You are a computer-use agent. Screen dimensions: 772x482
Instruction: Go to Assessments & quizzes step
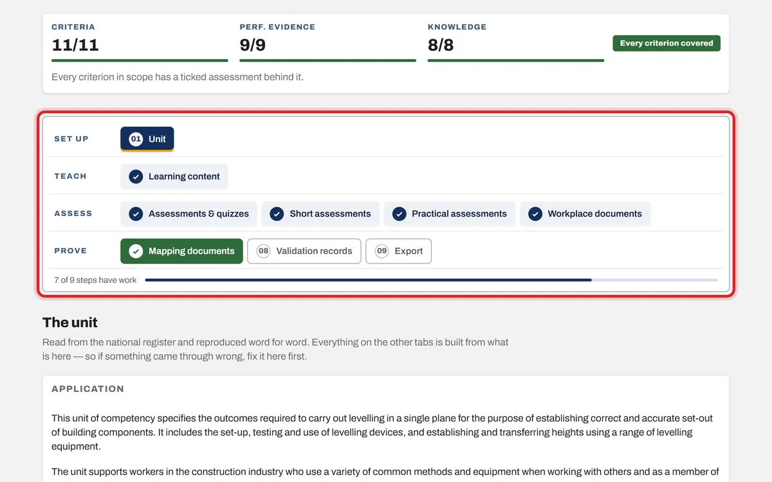pos(188,213)
